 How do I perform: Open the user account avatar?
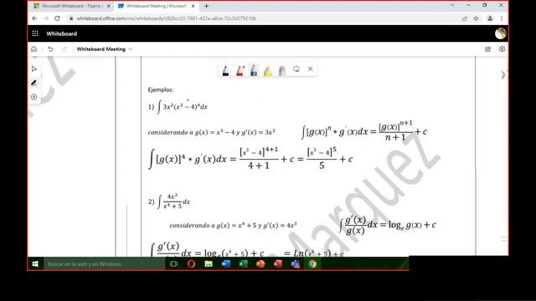[x=501, y=33]
